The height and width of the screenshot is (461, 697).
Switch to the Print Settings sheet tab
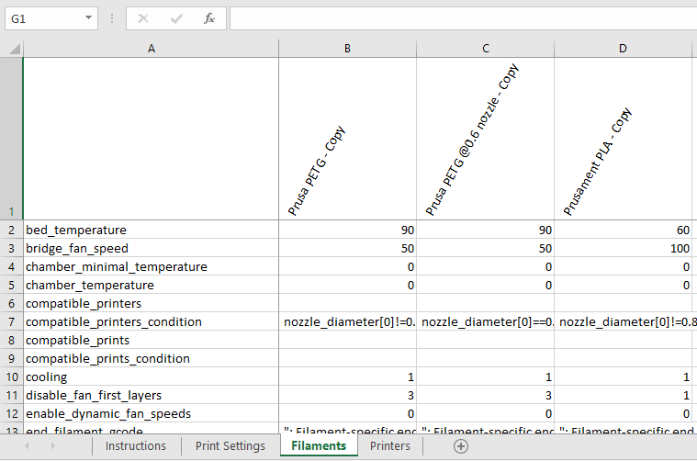pyautogui.click(x=230, y=446)
